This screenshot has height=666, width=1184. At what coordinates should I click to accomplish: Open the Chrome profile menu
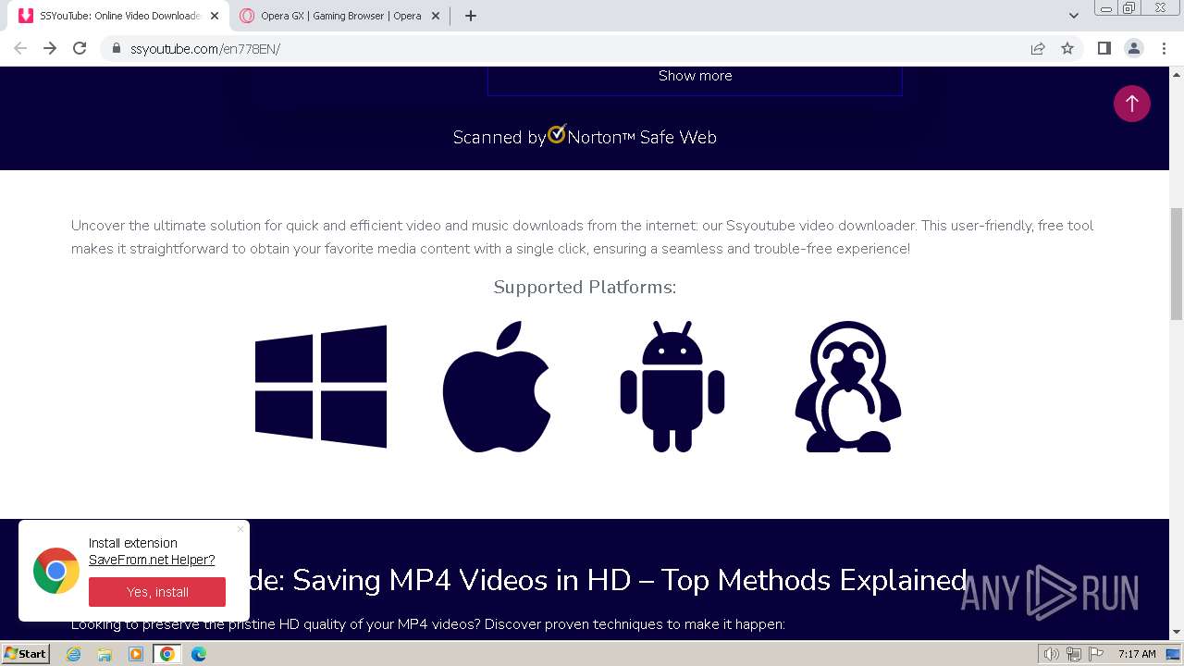pos(1134,48)
